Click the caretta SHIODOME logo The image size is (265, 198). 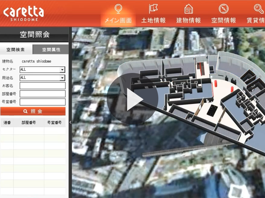24,14
